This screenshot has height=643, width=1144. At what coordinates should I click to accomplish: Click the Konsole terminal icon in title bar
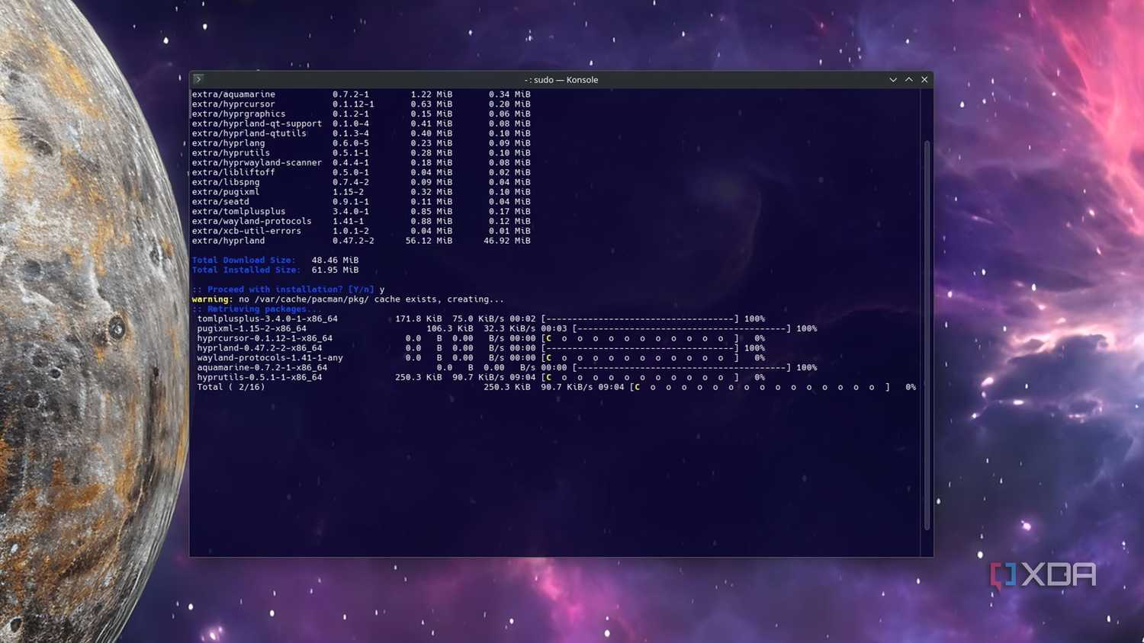(x=198, y=79)
